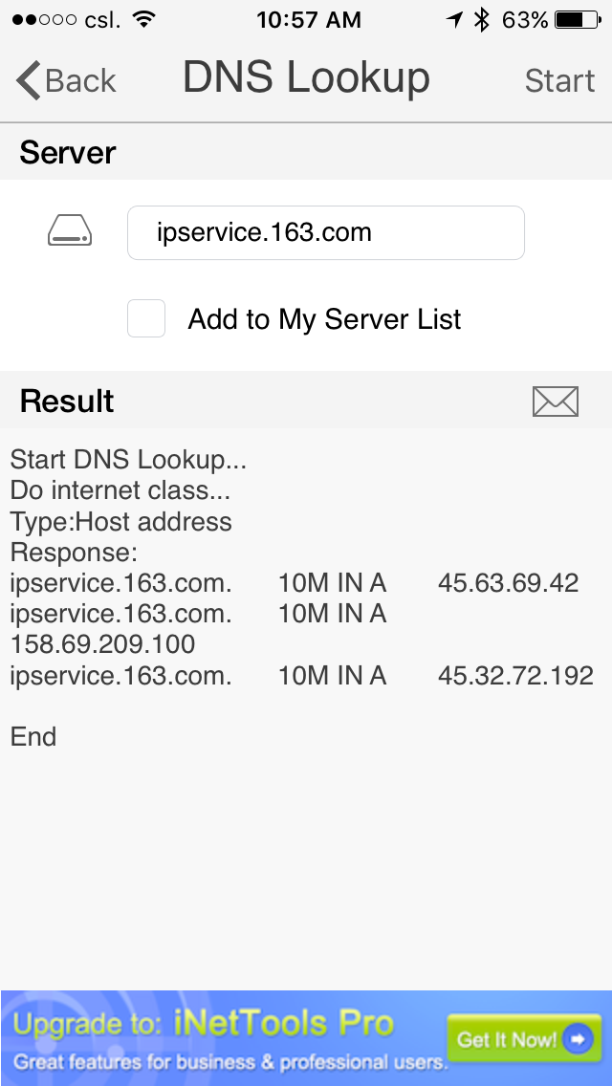
Task: Go Back to previous screen
Action: click(67, 80)
